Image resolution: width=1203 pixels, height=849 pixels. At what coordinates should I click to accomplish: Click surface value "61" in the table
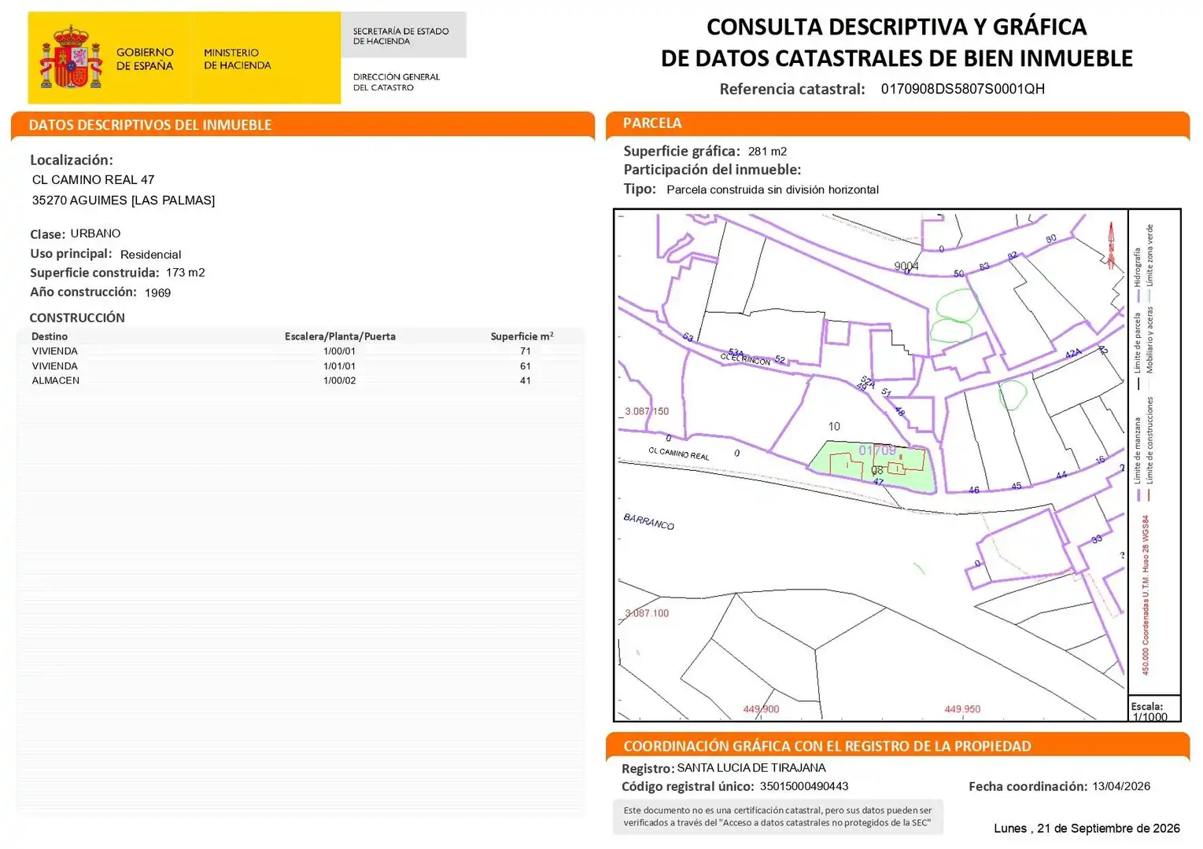525,366
